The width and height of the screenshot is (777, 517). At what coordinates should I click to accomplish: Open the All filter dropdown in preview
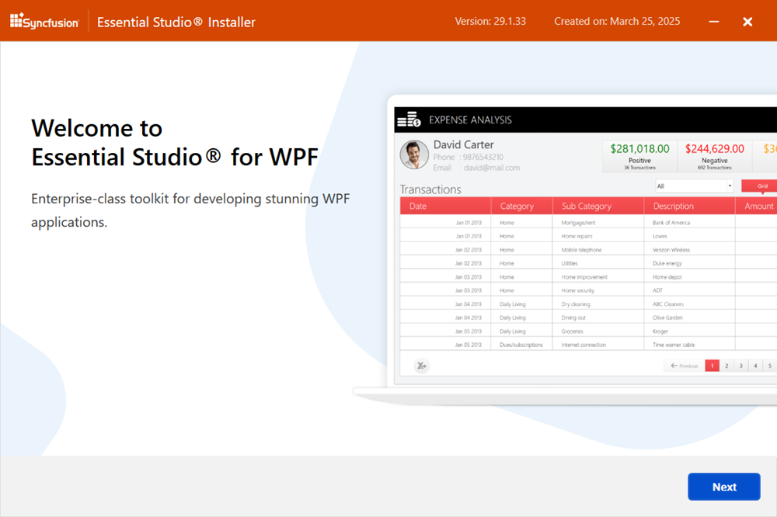(694, 186)
